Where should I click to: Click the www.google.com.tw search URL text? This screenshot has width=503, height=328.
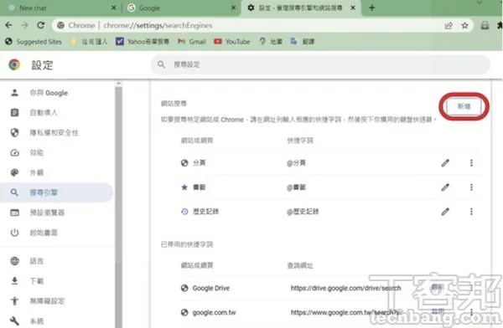(345, 313)
